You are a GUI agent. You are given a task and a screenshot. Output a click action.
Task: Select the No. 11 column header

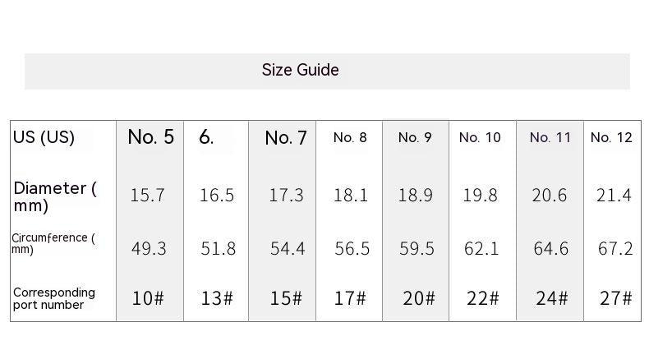click(550, 138)
